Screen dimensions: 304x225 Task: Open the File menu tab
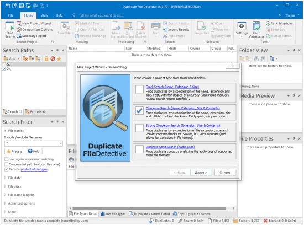pyautogui.click(x=11, y=15)
